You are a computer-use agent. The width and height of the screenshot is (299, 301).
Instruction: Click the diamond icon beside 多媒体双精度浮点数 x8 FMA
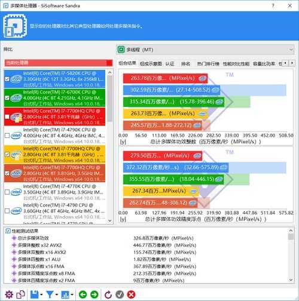[x=14, y=274]
